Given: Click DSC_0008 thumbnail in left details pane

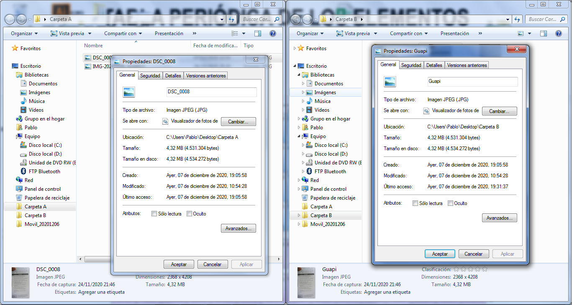Looking at the screenshot, I should 21,283.
